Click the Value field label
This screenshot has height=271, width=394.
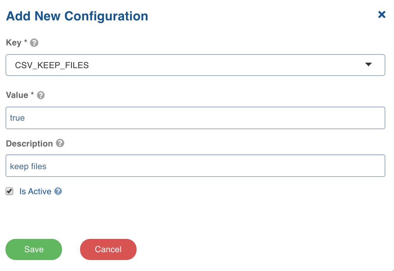click(17, 95)
